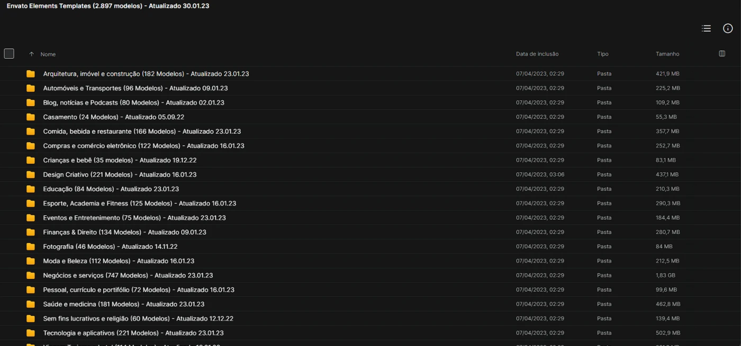
Task: Click folder icon for Fotografia
Action: point(31,247)
